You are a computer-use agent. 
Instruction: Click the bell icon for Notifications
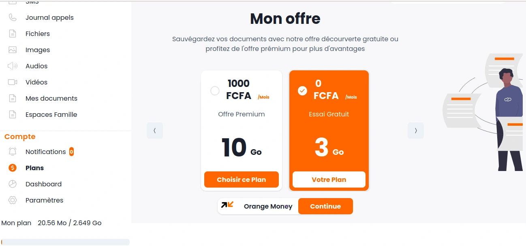[x=13, y=152]
